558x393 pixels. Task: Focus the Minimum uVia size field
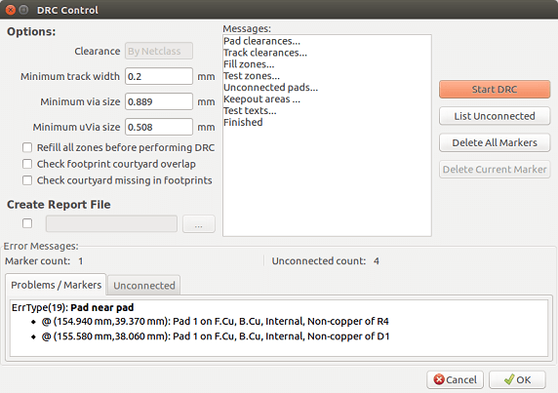[x=159, y=127]
